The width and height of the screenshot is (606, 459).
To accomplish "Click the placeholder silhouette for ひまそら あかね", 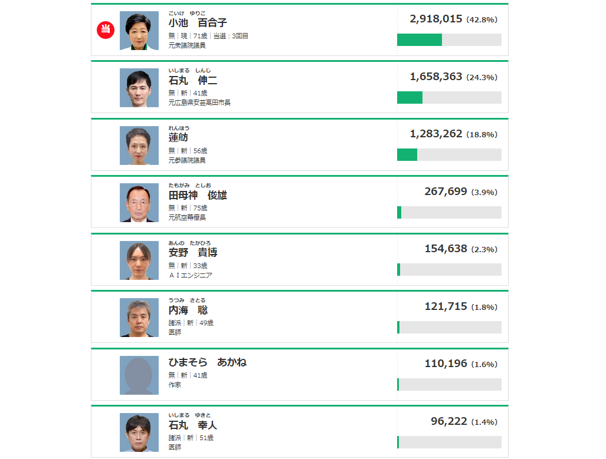I will click(139, 375).
